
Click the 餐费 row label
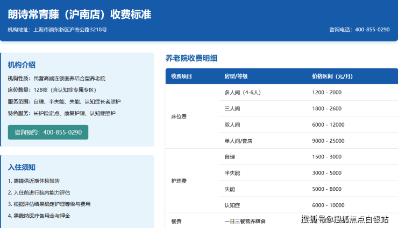(176, 222)
